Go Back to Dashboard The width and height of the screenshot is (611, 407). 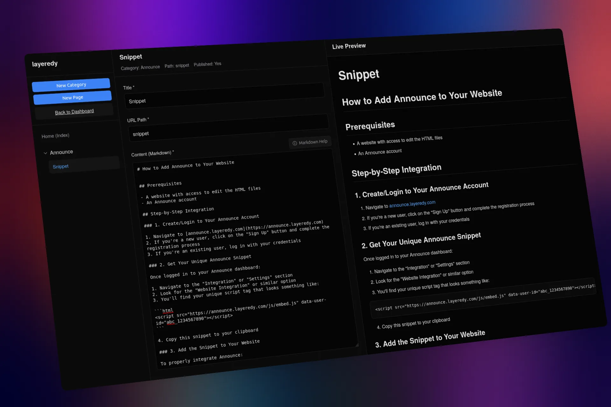coord(74,111)
